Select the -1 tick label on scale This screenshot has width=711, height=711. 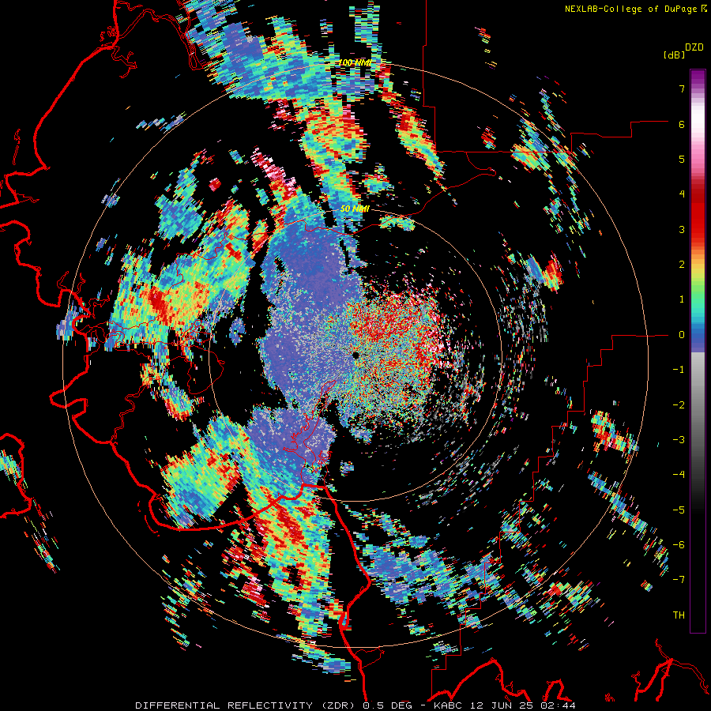pos(679,370)
